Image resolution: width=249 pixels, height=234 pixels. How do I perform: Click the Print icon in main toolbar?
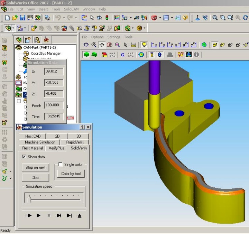pyautogui.click(x=47, y=18)
